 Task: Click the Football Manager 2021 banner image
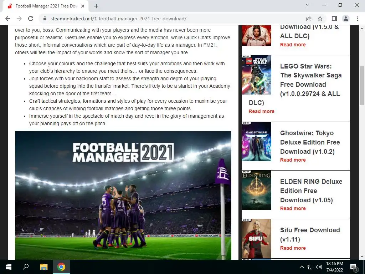point(123,195)
